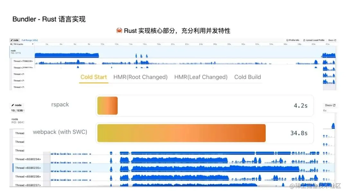The height and width of the screenshot is (195, 347).
Task: Open the Docs link in the lower profiler panel
Action: click(x=330, y=105)
